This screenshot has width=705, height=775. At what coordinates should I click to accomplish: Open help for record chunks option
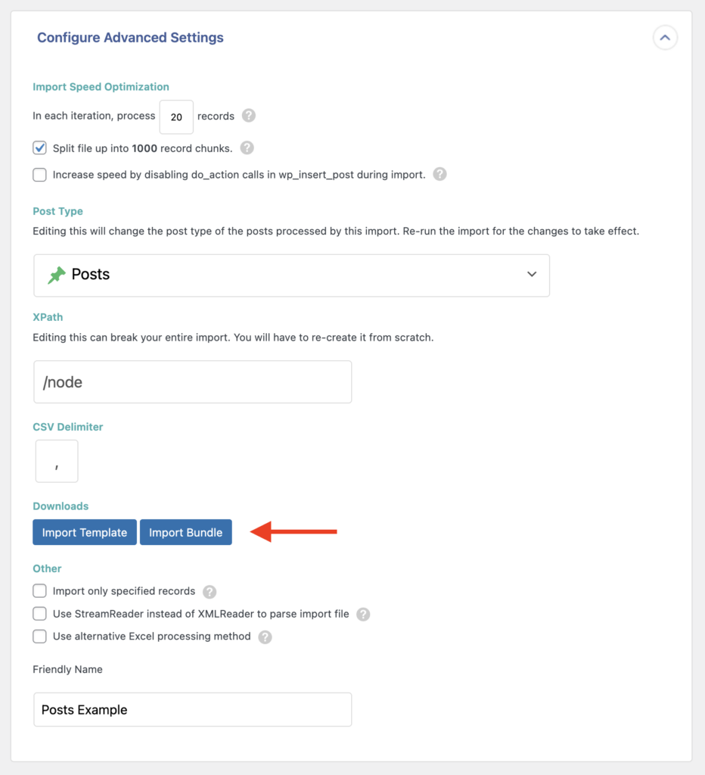(247, 148)
